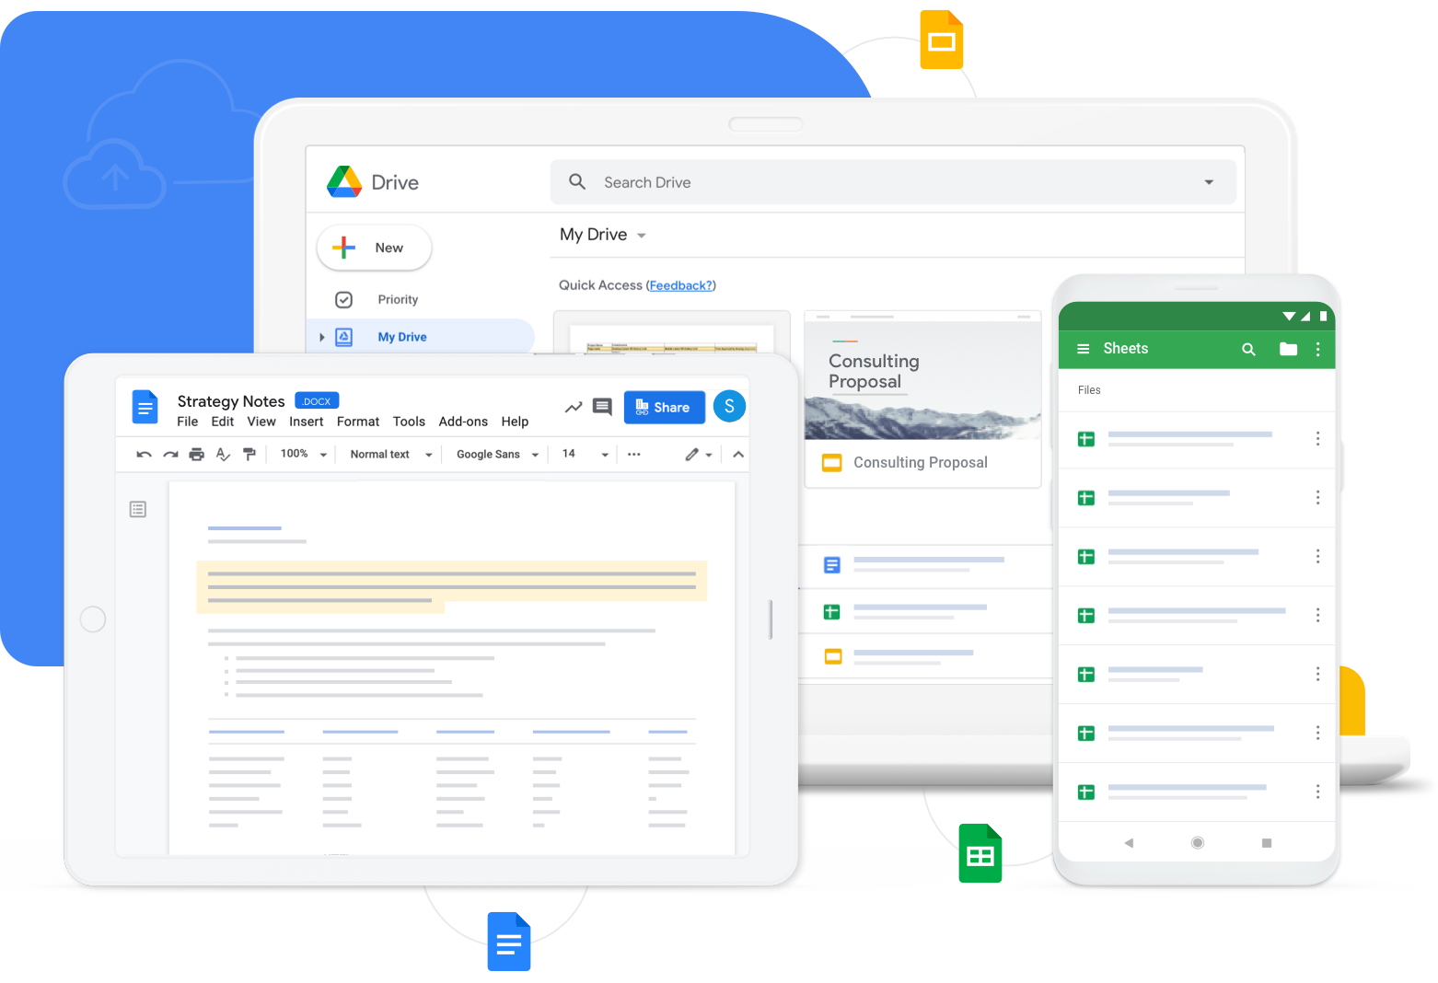Click the Google Drive logo icon
This screenshot has height=983, width=1438.
click(344, 182)
